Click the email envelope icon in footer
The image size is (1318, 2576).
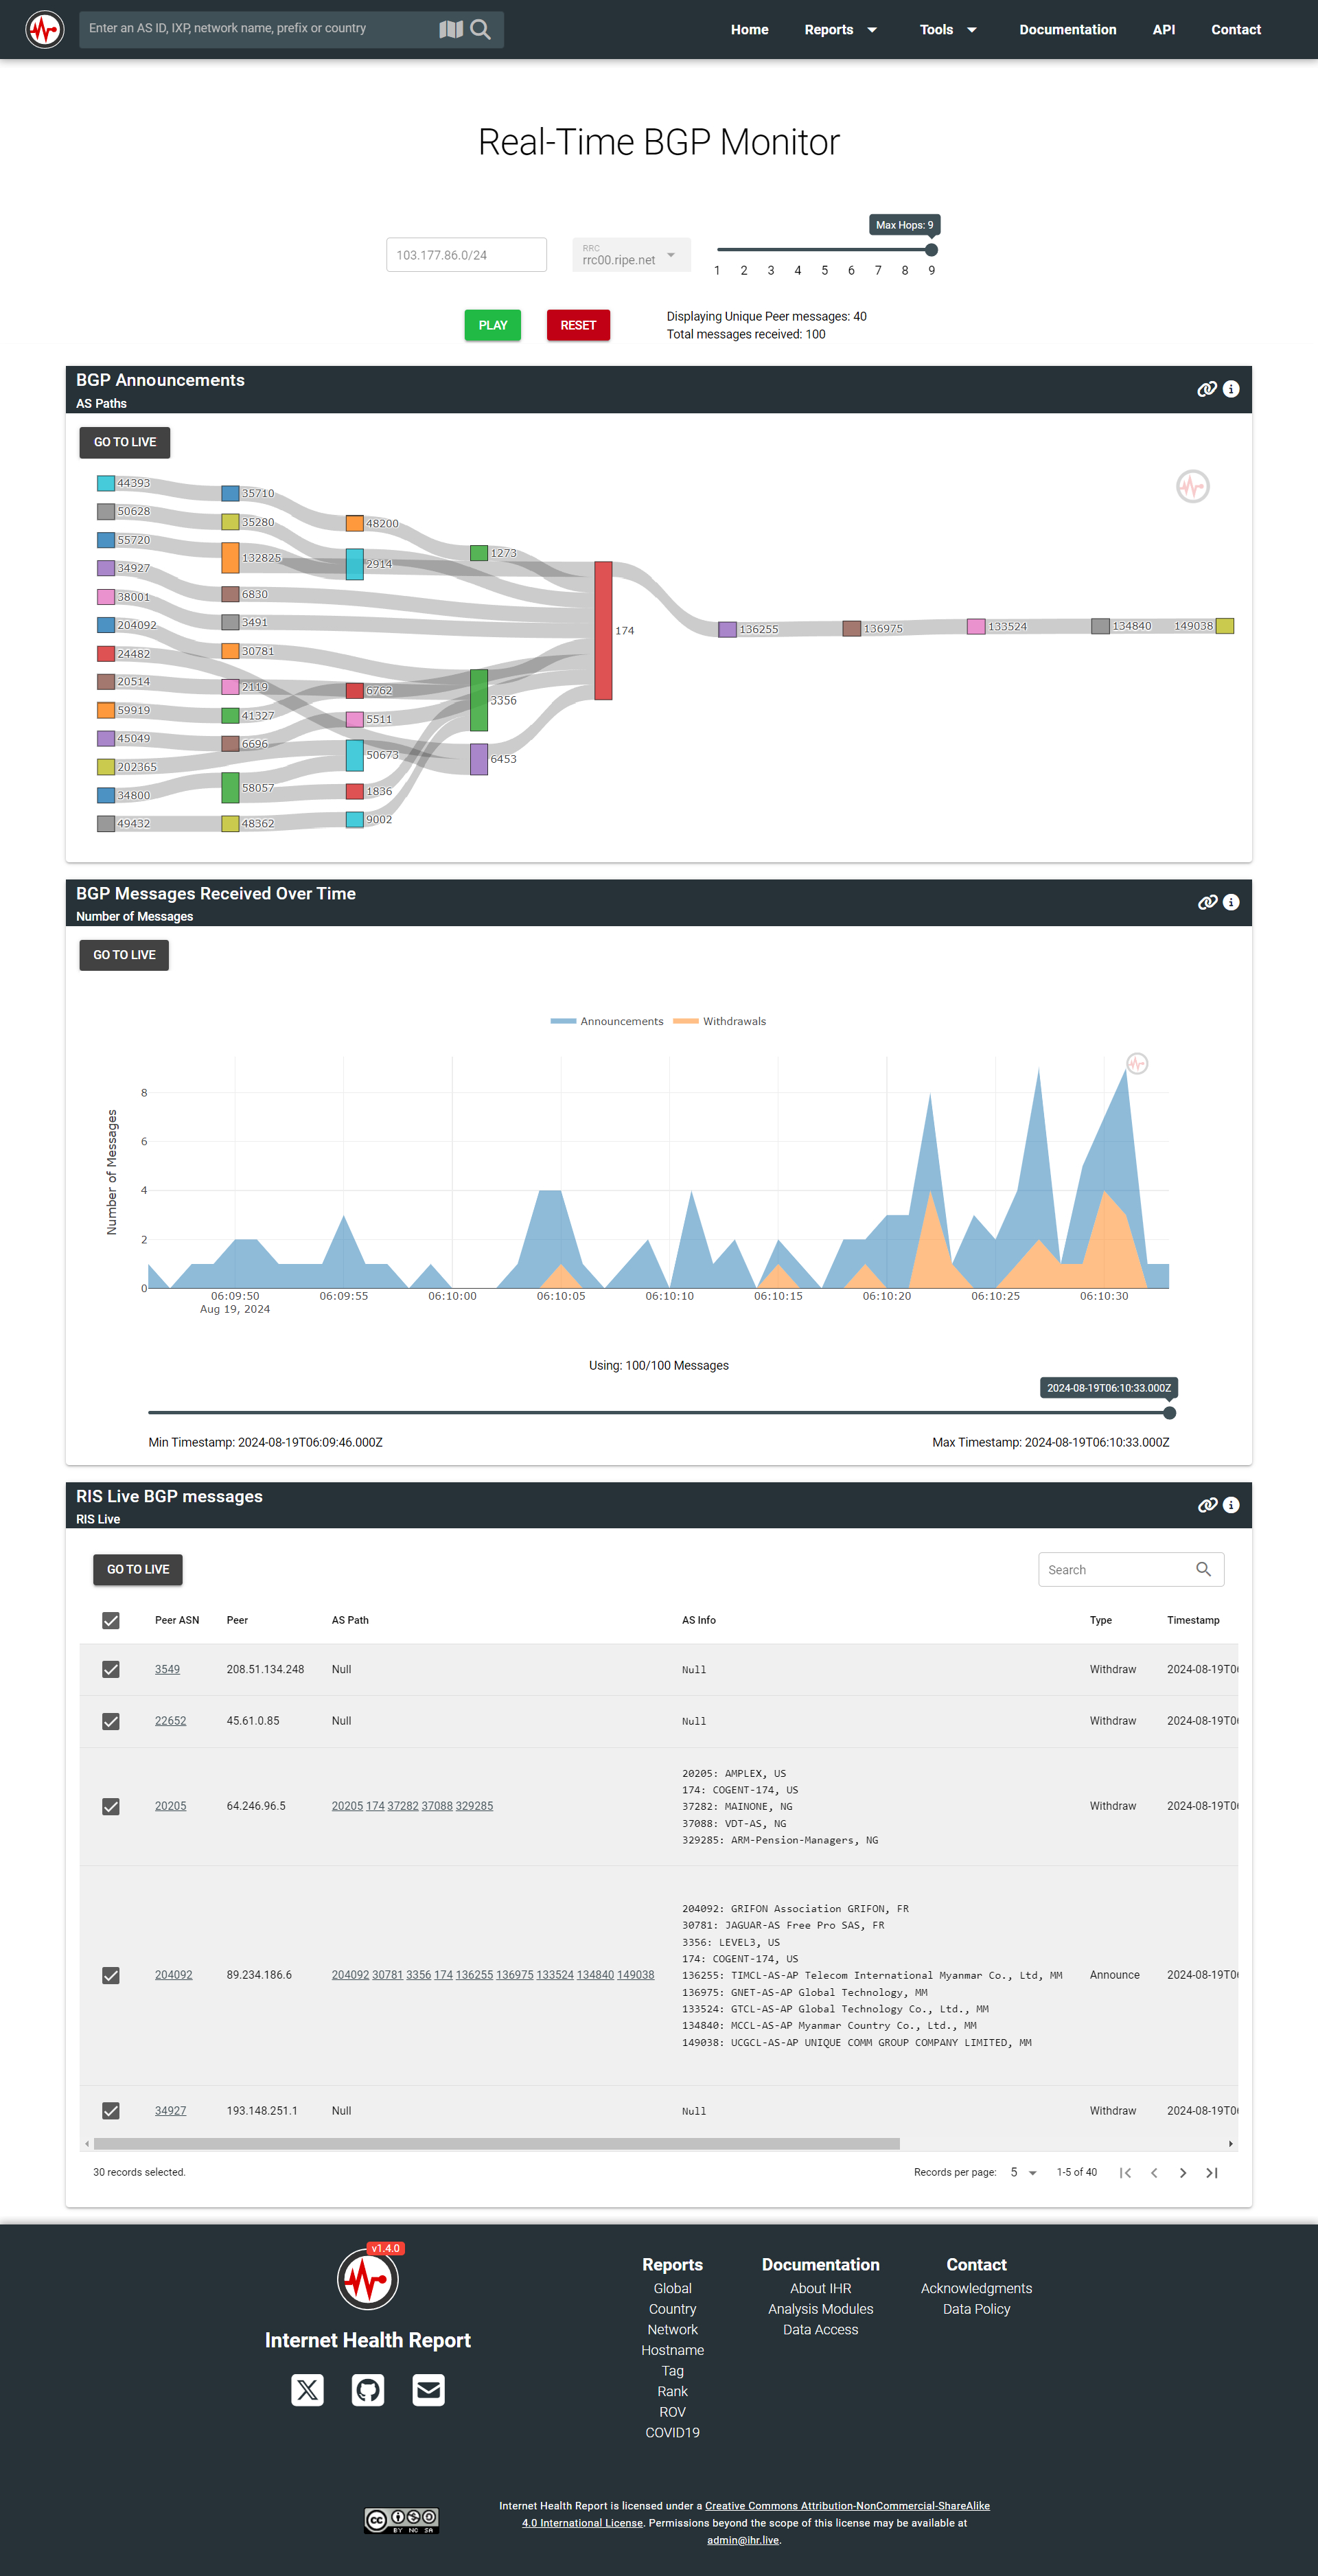tap(429, 2390)
